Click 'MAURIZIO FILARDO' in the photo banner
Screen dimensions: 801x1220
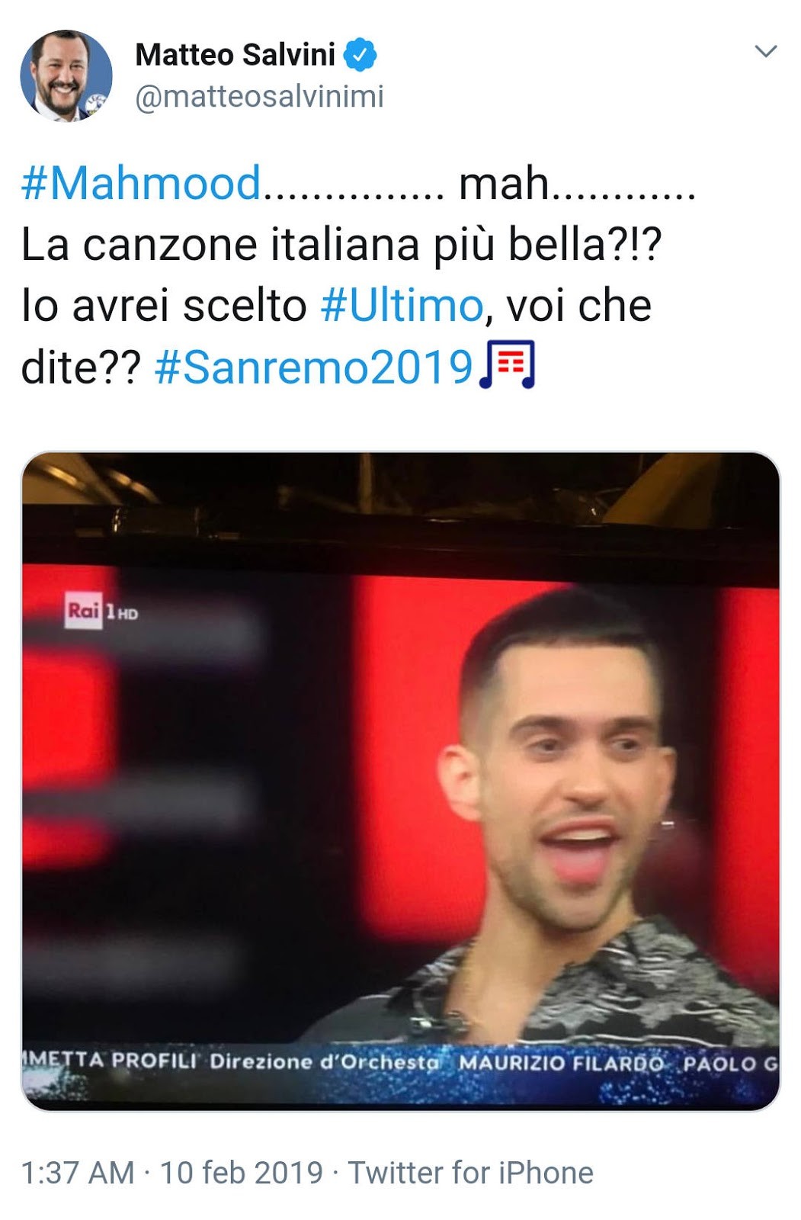560,1063
